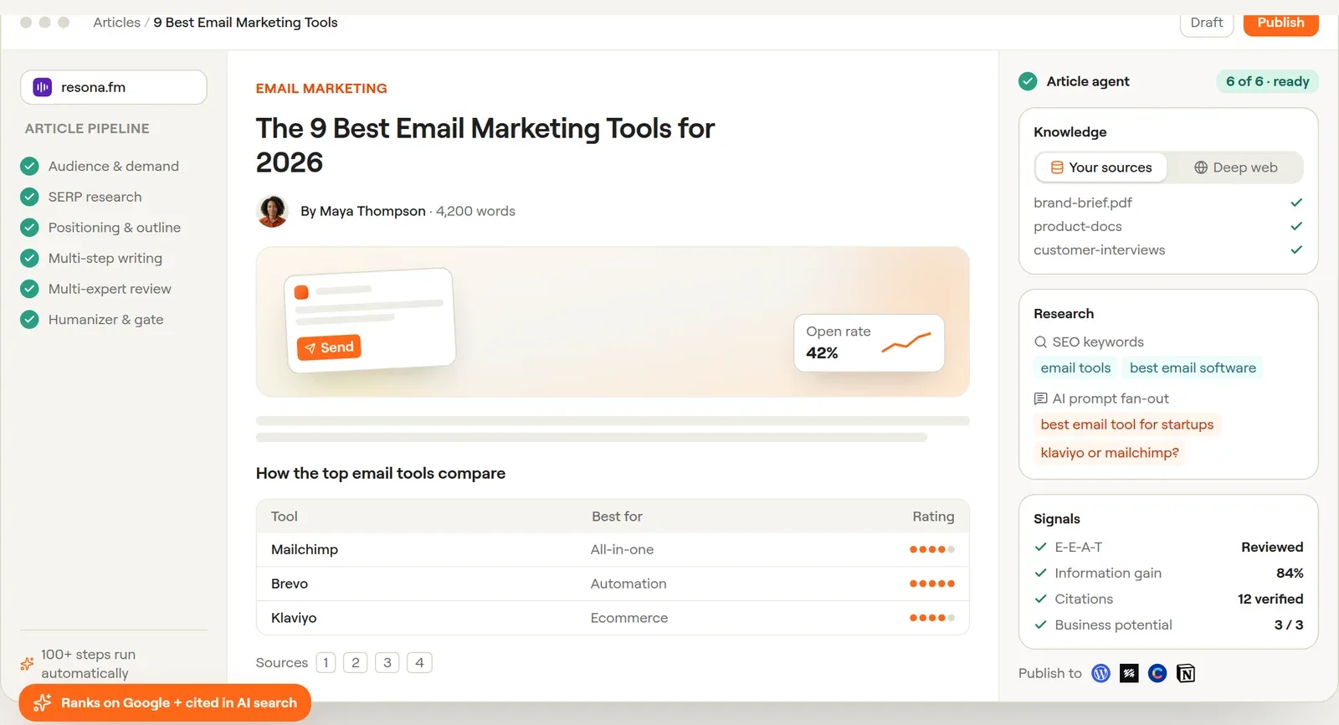Click the best email tool for startups prompt
Viewport: 1339px width, 725px height.
[1127, 424]
